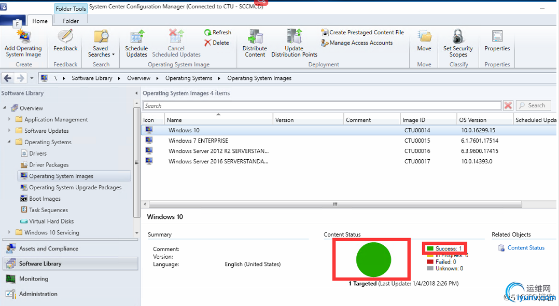Image resolution: width=559 pixels, height=306 pixels.
Task: Click the green content status pie chart
Action: pos(373,259)
